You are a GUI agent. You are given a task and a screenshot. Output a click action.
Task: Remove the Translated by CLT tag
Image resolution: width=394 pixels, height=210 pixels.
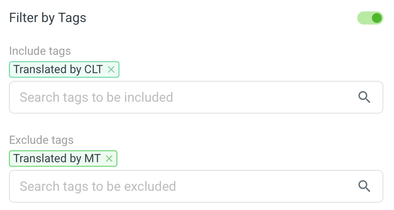coord(111,69)
